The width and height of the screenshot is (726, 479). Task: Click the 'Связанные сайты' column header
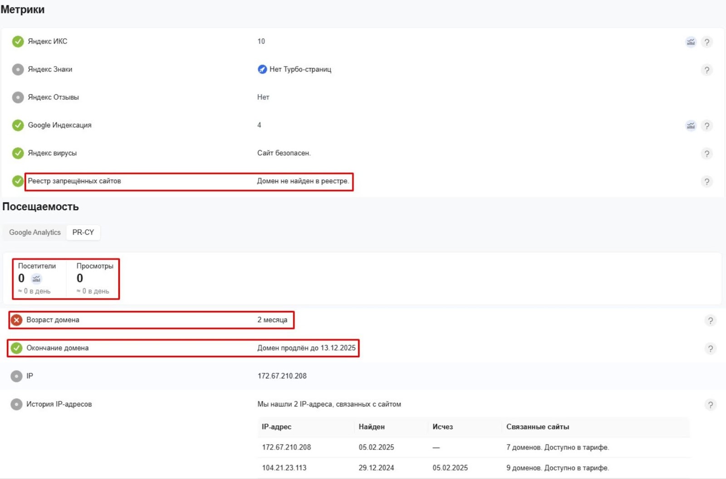(538, 427)
